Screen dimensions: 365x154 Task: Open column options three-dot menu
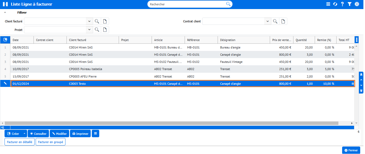coord(357,40)
